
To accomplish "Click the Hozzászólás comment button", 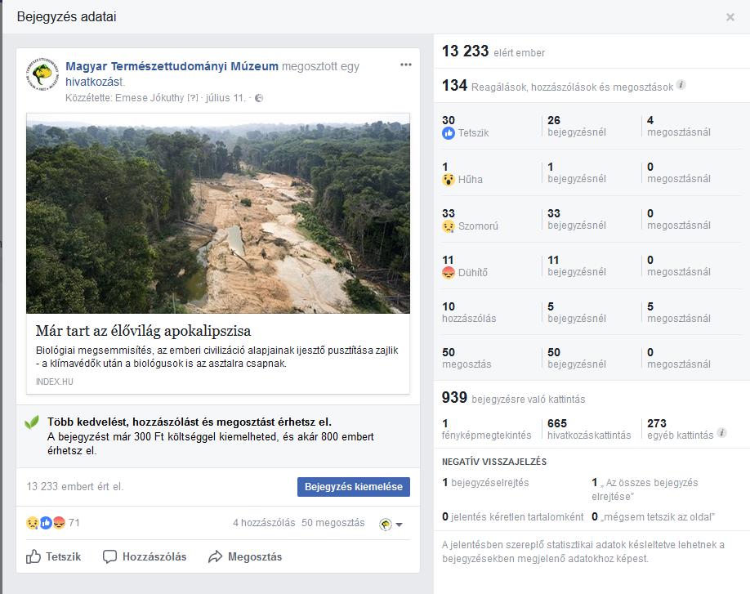I will (x=145, y=556).
